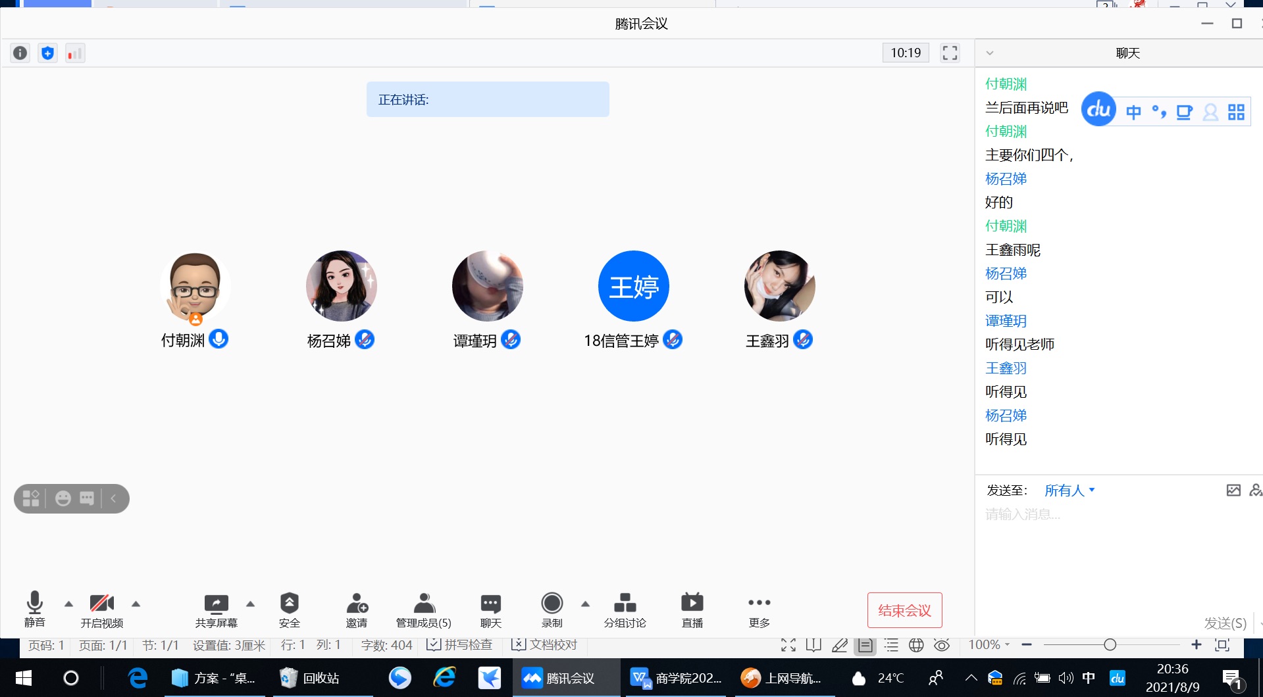Enter full screen mode icon

click(x=950, y=53)
